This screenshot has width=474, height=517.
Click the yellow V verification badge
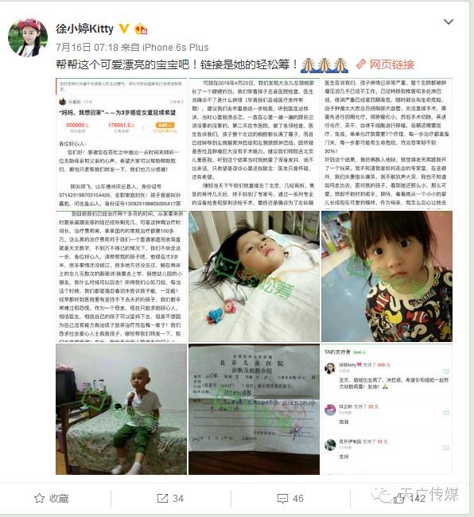(x=123, y=29)
